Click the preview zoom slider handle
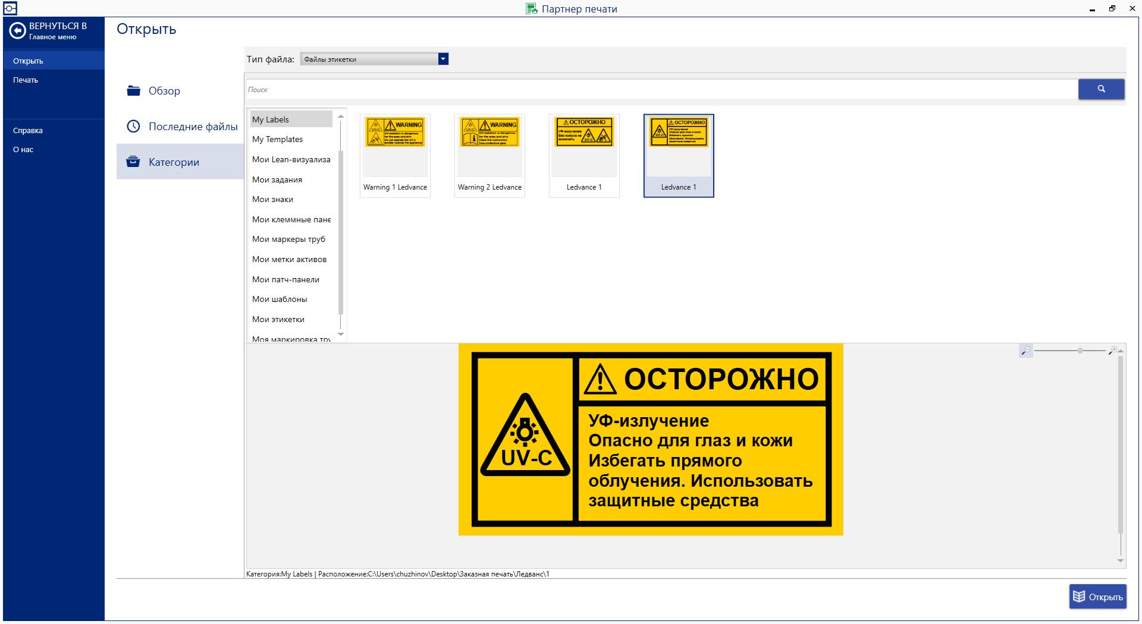The width and height of the screenshot is (1142, 624). tap(1079, 351)
